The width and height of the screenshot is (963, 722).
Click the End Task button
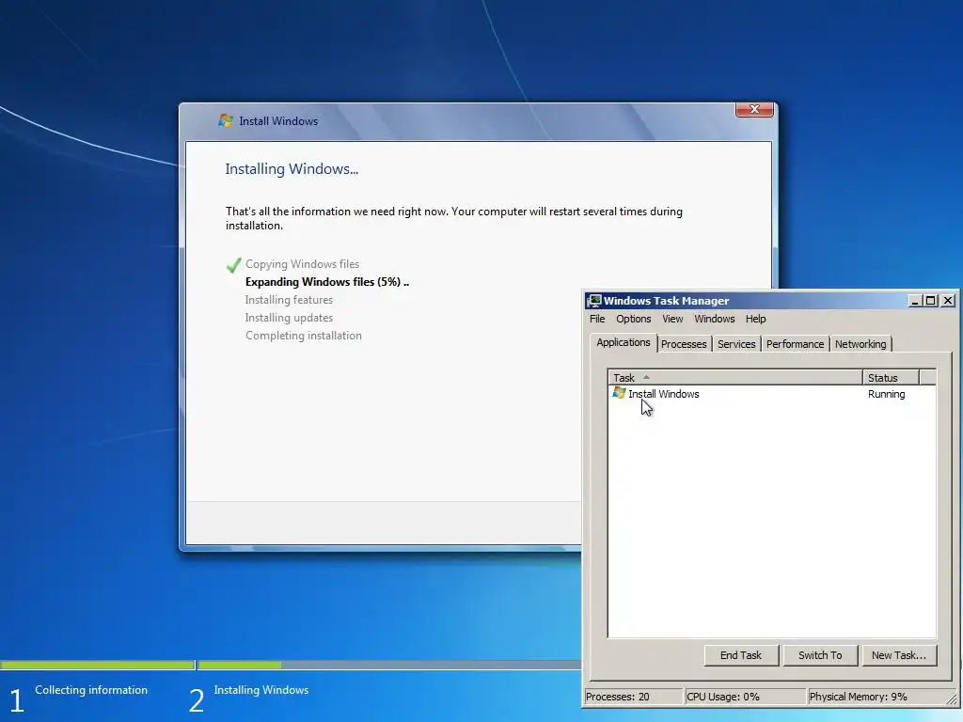tap(741, 655)
